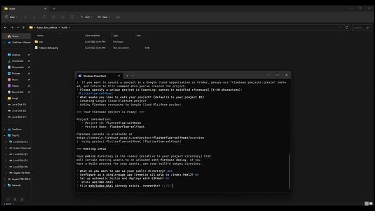Screen dimensions: 375x211
Task: Open the See more (…) toolbar menu
Action: pos(118,17)
